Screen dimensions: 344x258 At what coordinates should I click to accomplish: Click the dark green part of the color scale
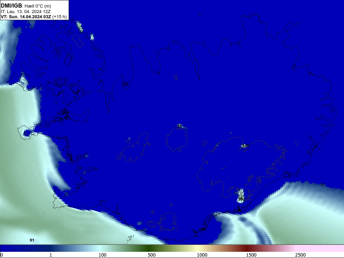pyautogui.click(x=149, y=248)
